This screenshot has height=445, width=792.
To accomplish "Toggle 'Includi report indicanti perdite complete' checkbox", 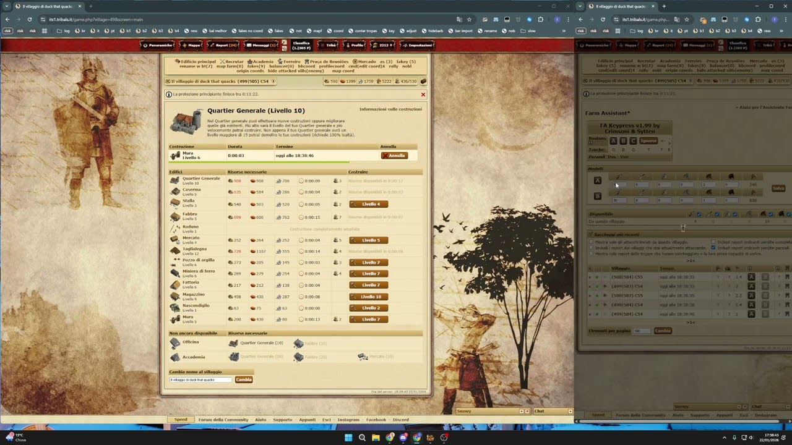I will [x=713, y=242].
